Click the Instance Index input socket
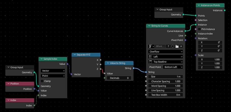Viewport: 231px width, 112px height. tap(196, 34)
